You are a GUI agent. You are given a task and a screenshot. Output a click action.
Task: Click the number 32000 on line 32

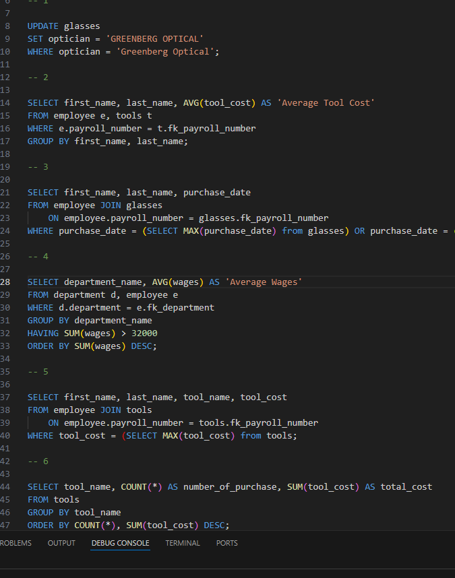pyautogui.click(x=144, y=333)
